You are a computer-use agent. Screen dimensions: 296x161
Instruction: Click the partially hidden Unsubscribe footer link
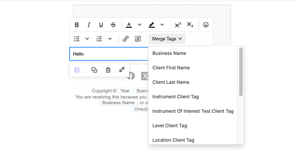point(140,109)
